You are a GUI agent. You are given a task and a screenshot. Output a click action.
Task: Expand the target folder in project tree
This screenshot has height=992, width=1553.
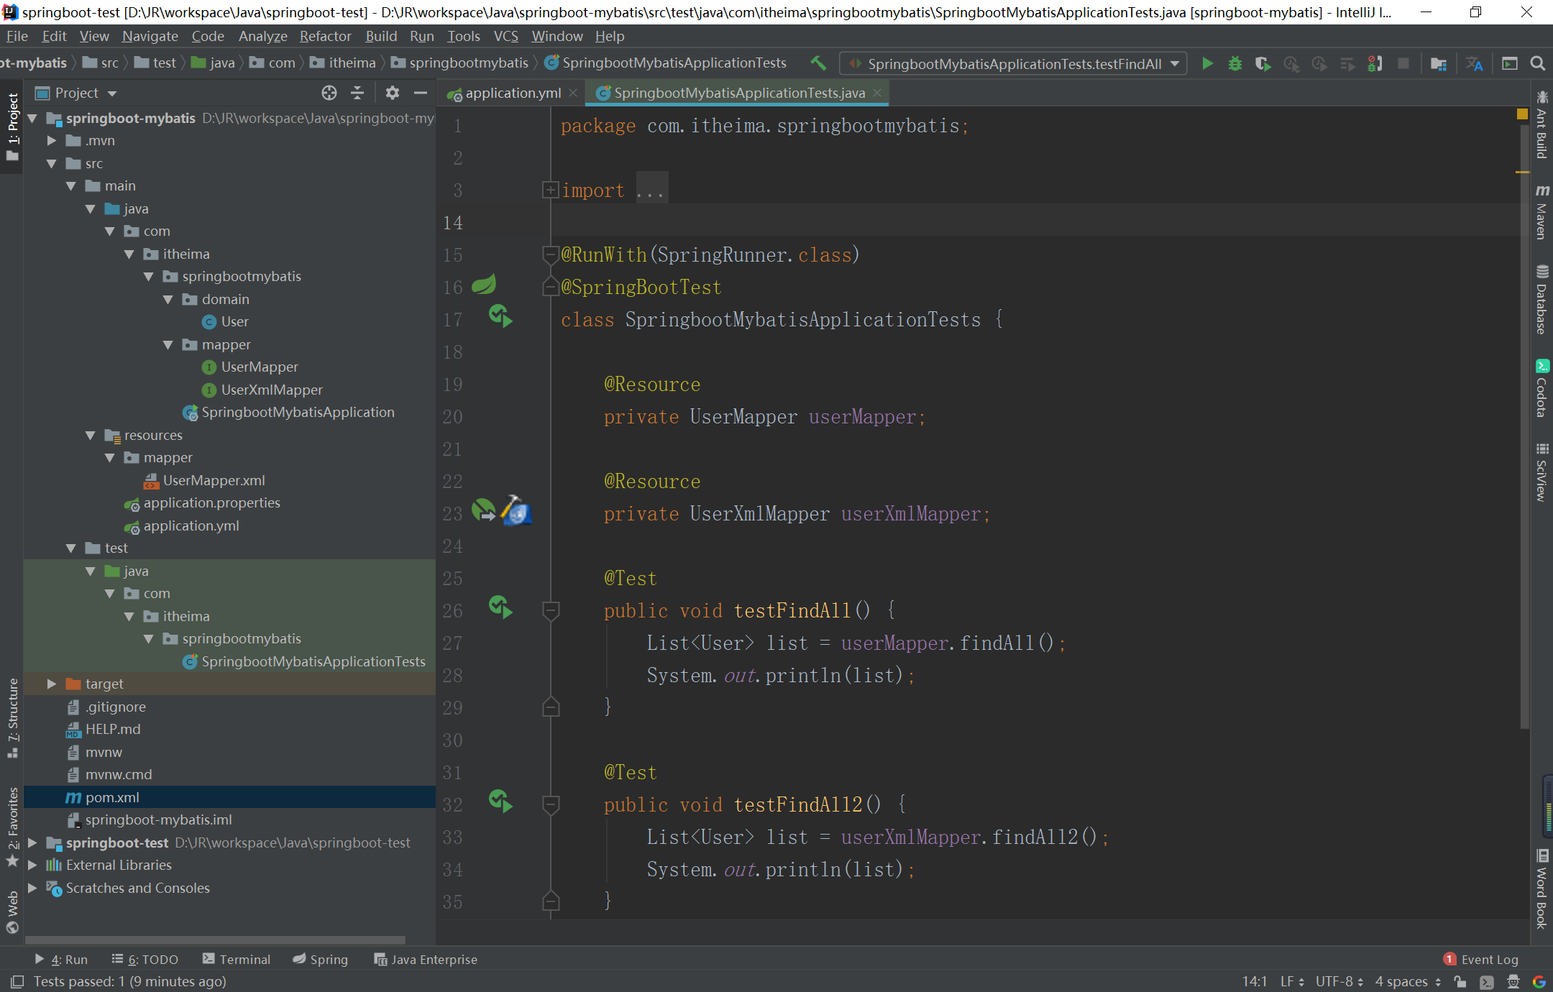[51, 684]
